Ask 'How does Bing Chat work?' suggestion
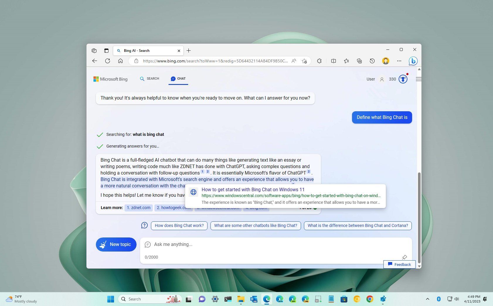Screen dimensions: 493x306 pos(179,225)
